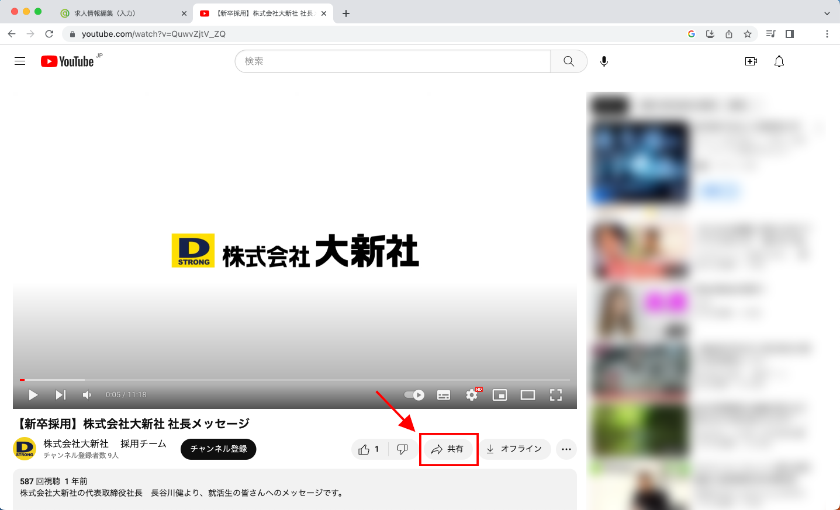840x510 pixels.
Task: Open the notifications bell
Action: (x=779, y=61)
